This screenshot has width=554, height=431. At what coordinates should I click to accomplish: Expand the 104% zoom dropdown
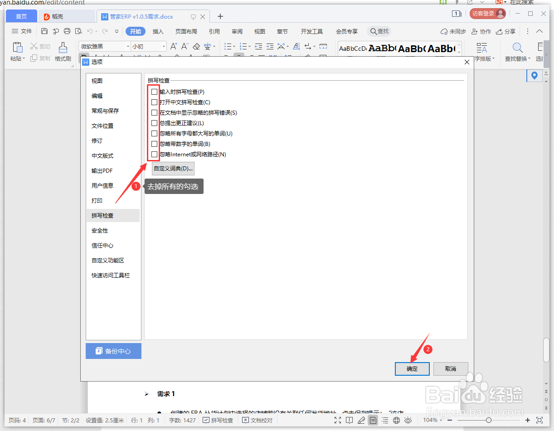point(436,420)
